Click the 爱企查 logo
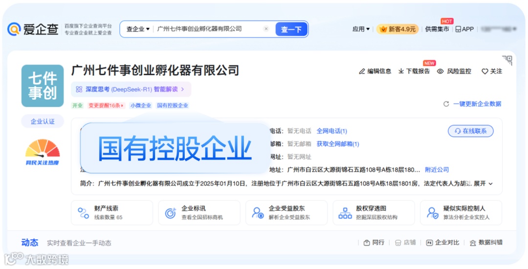The image size is (528, 269). tap(33, 29)
